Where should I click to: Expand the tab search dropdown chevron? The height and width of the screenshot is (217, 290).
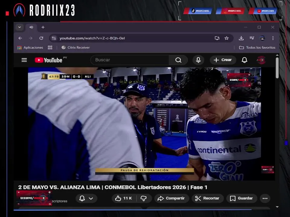(19, 27)
